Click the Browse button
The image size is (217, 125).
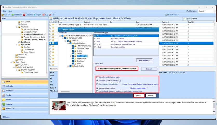coord(149,69)
